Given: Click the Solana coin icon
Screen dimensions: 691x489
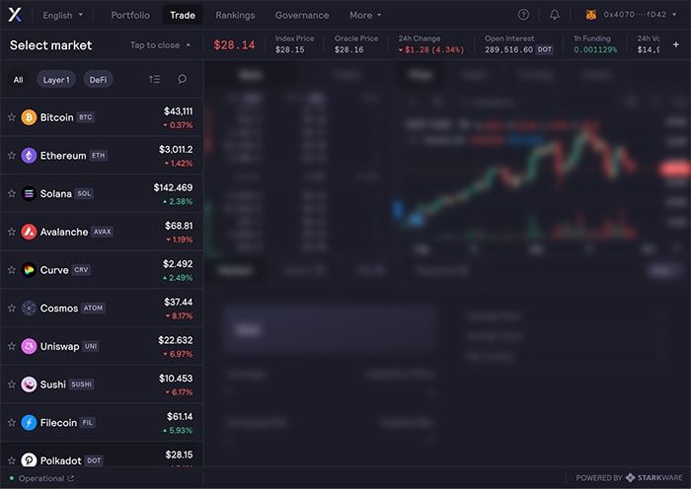Looking at the screenshot, I should coord(29,193).
